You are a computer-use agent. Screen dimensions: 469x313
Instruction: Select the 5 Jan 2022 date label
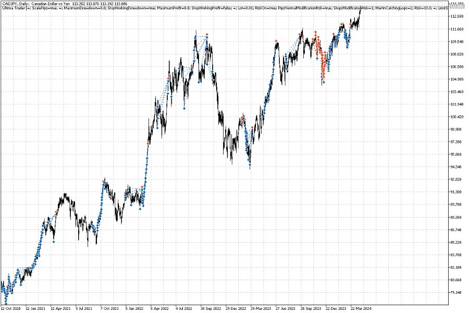pyautogui.click(x=134, y=308)
